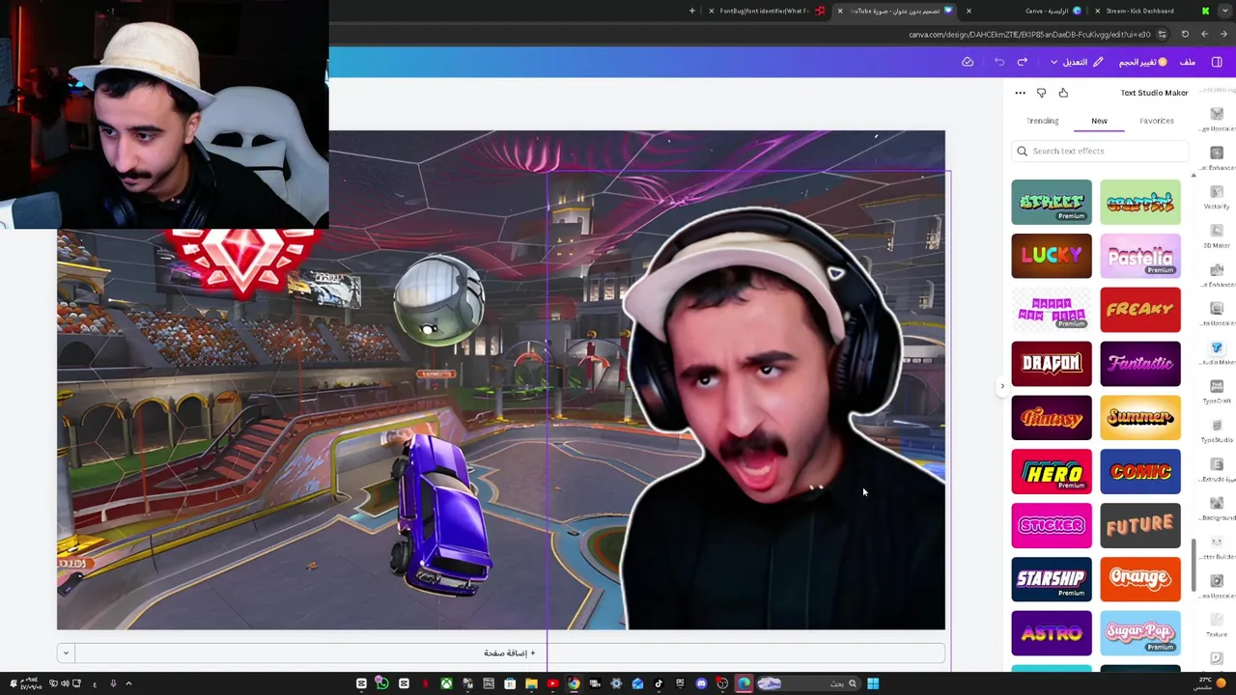Click the تغيير الحجم resize button

(1142, 62)
